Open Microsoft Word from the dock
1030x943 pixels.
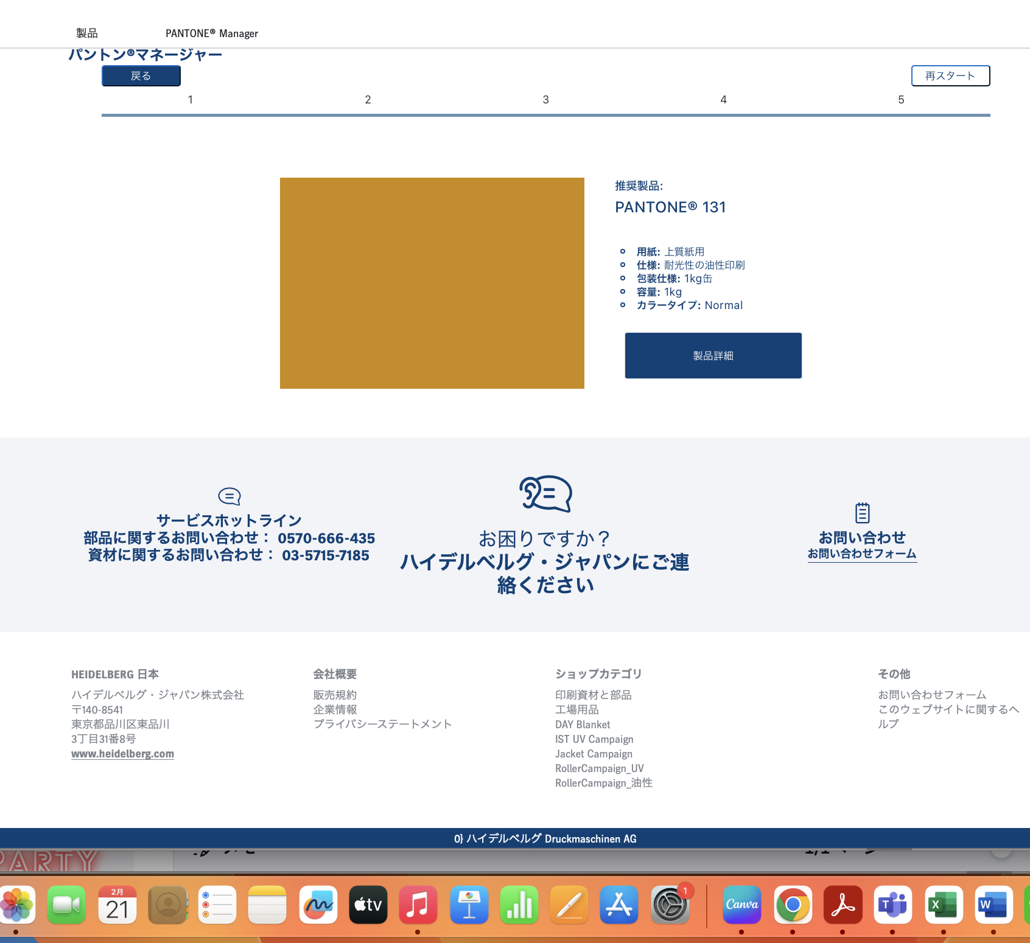[994, 905]
